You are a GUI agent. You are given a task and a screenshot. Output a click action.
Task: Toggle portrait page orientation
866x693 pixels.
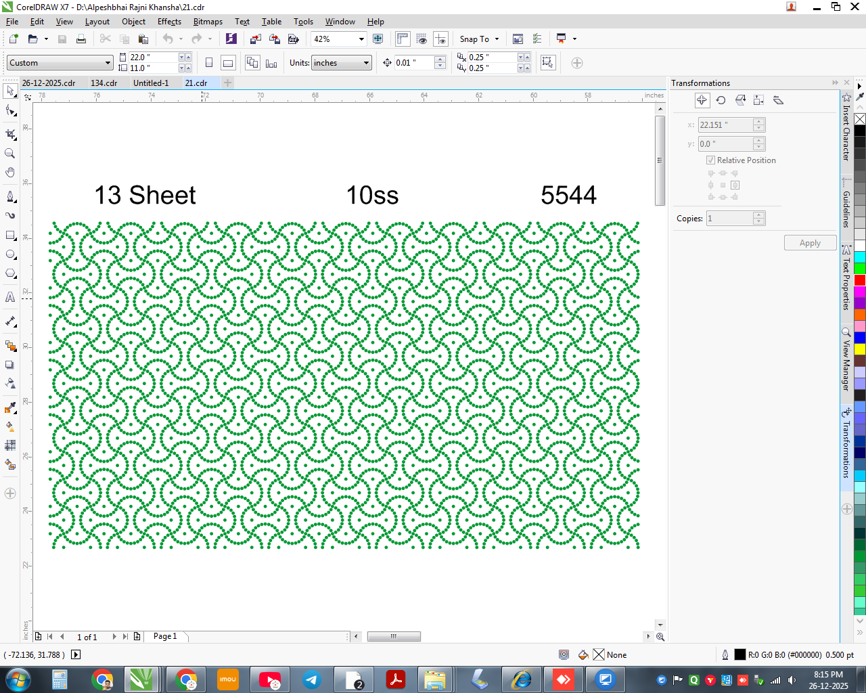click(x=209, y=63)
